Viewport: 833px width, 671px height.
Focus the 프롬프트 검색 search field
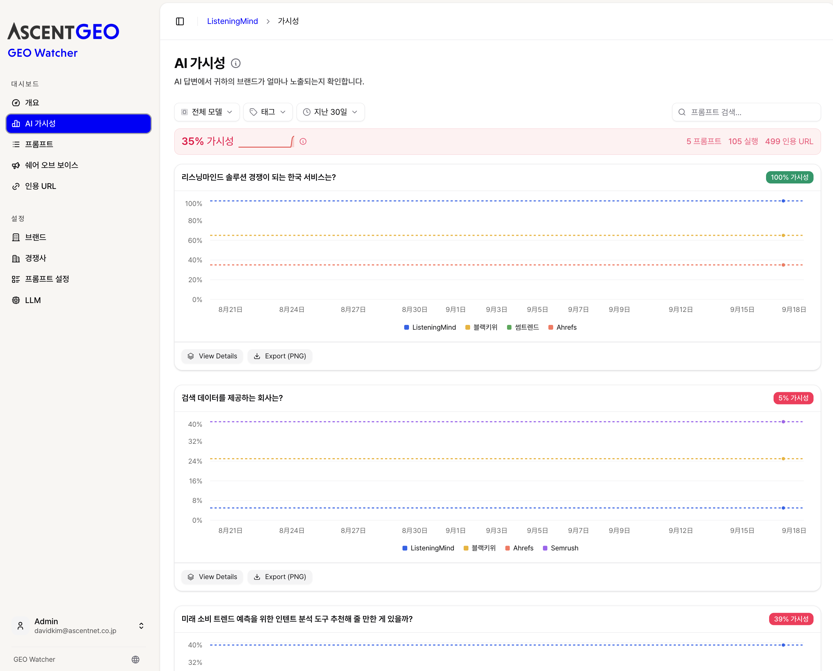(x=746, y=112)
